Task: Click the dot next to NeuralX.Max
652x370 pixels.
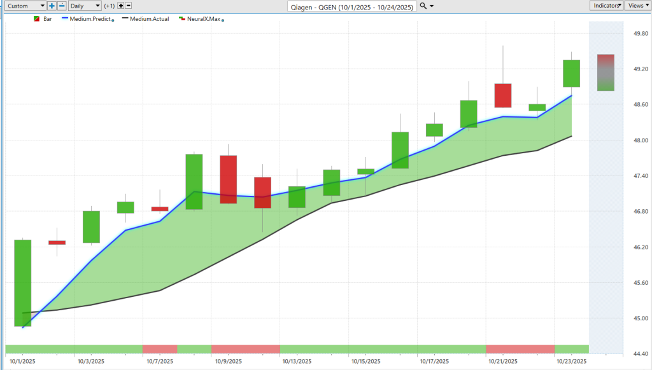Action: (x=222, y=20)
